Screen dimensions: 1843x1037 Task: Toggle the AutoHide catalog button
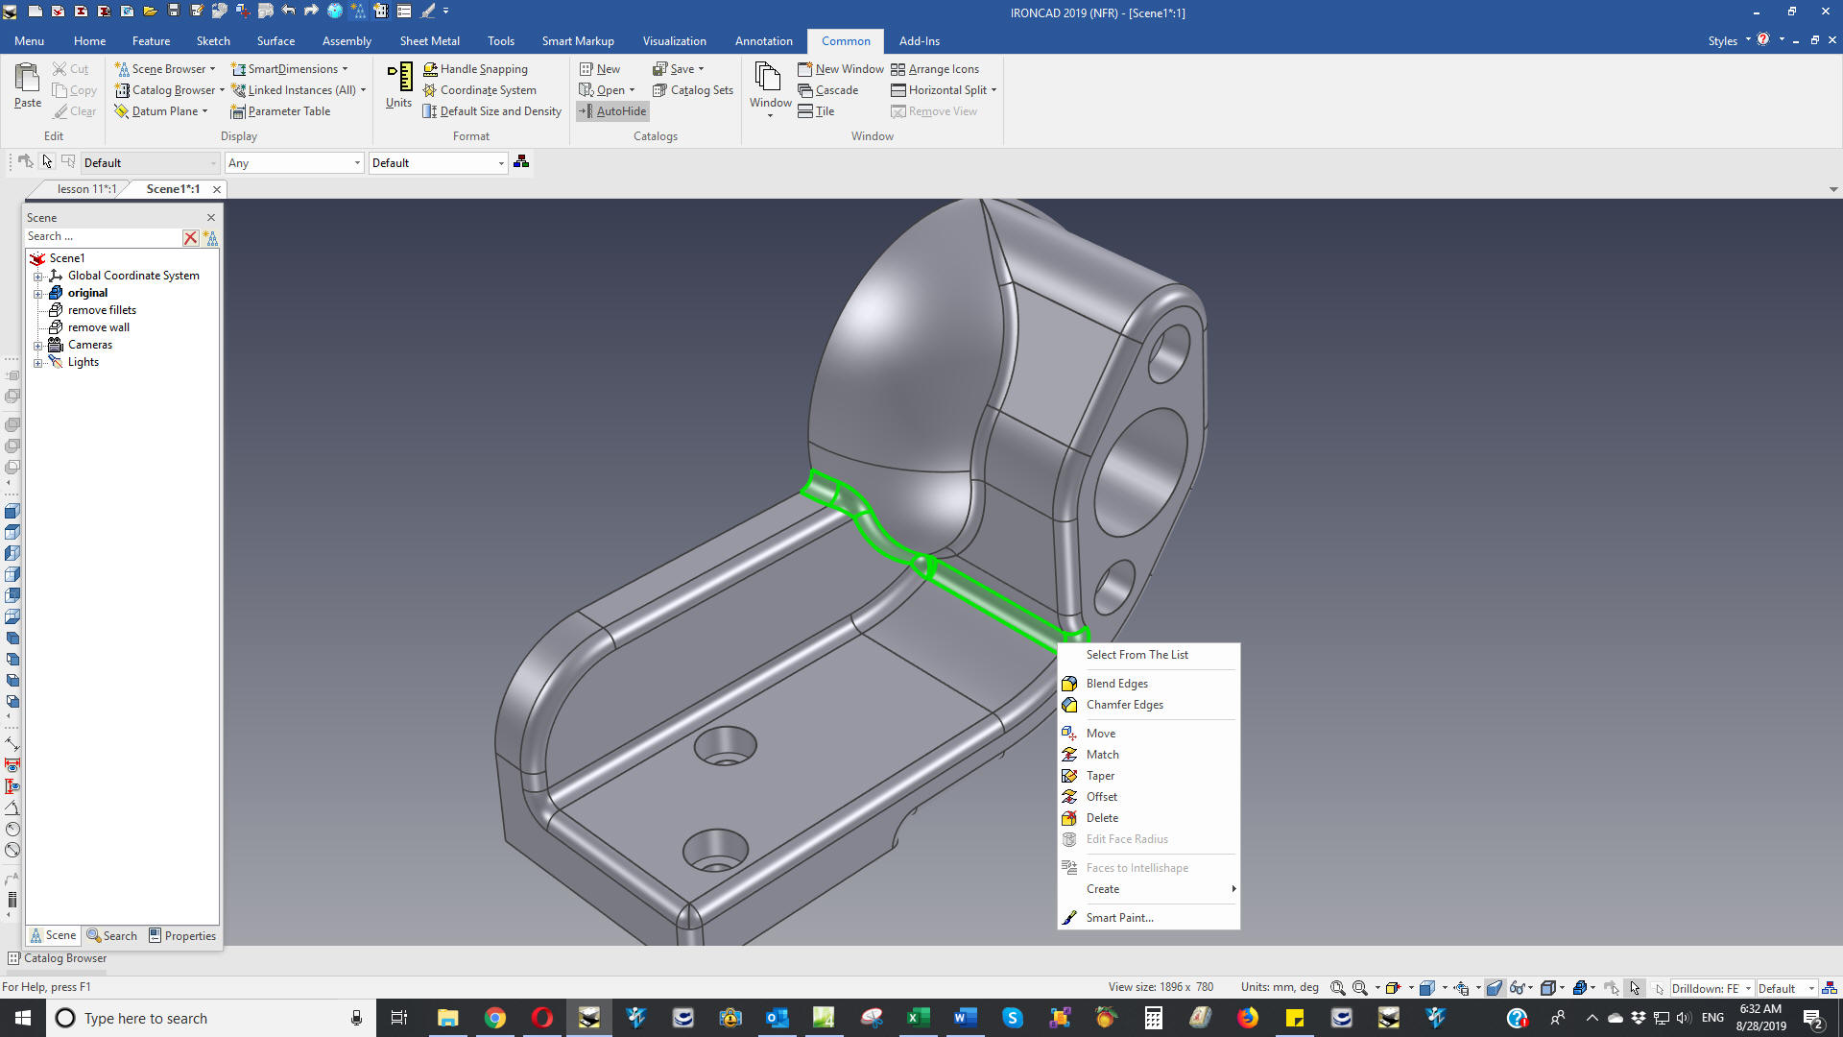[612, 111]
